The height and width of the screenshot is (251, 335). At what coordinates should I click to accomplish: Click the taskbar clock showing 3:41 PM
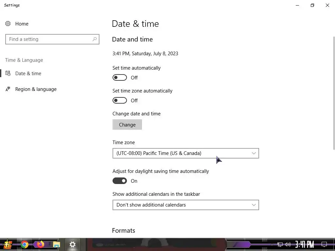[x=305, y=244]
